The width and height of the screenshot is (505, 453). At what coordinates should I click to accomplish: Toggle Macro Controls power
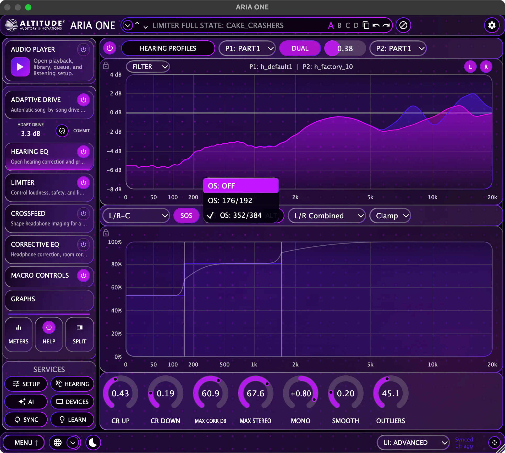(x=84, y=275)
